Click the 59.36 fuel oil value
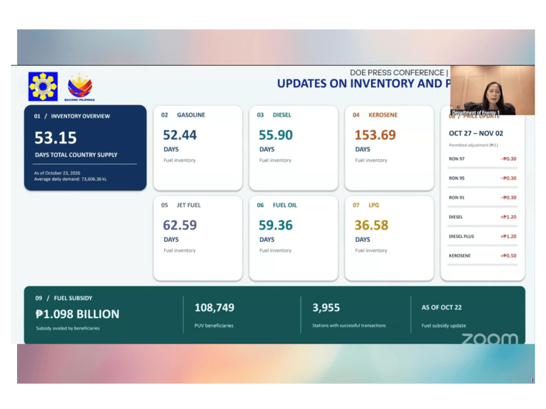546x409 pixels. pos(275,225)
